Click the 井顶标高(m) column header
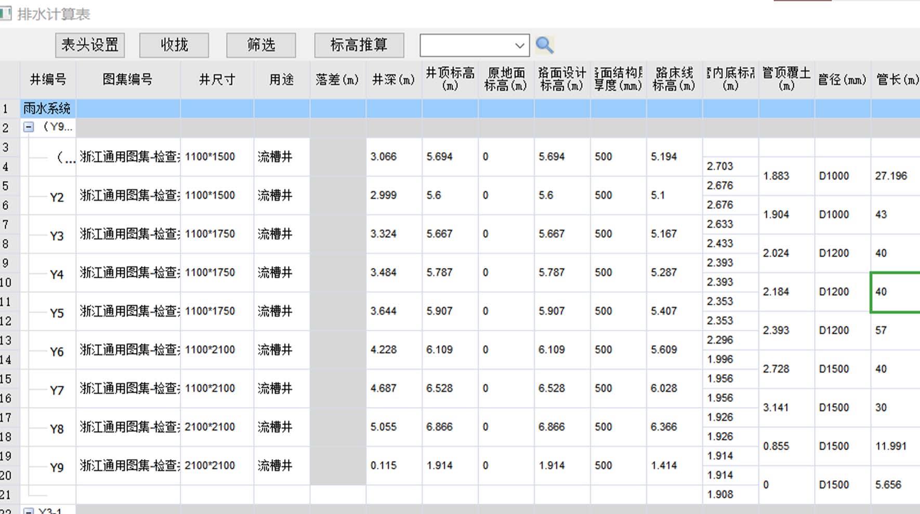The height and width of the screenshot is (514, 920). tap(450, 79)
